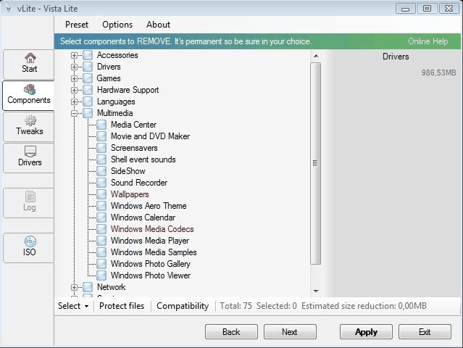The width and height of the screenshot is (463, 348).
Task: Select the Games tree label
Action: pyautogui.click(x=109, y=78)
